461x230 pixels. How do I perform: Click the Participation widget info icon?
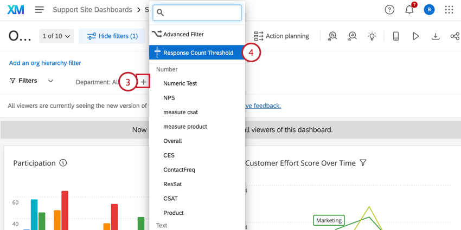click(x=63, y=163)
